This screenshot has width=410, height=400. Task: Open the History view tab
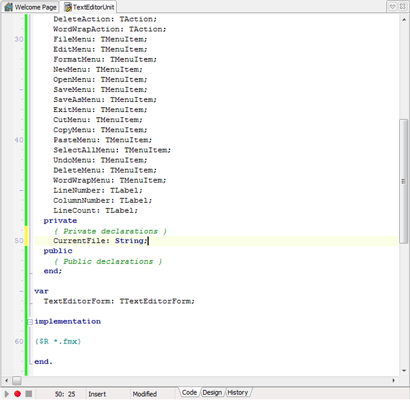(237, 393)
